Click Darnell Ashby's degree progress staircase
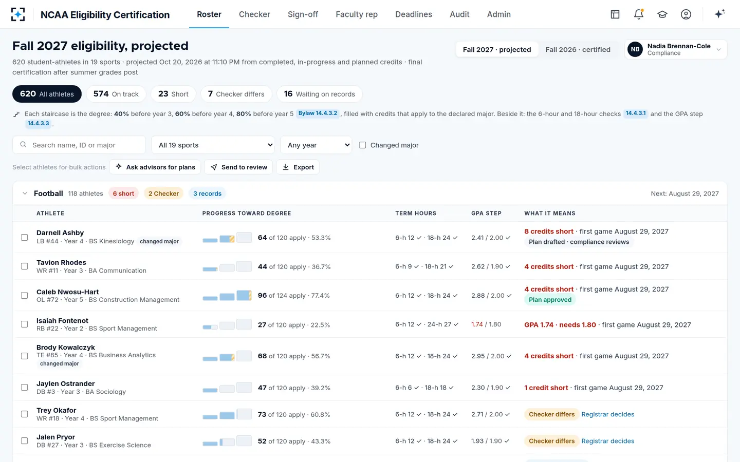 tap(227, 237)
